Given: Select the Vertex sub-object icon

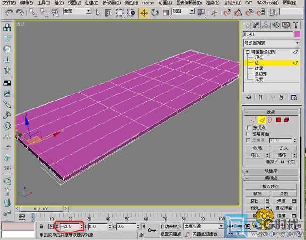Looking at the screenshot, I should [253, 120].
